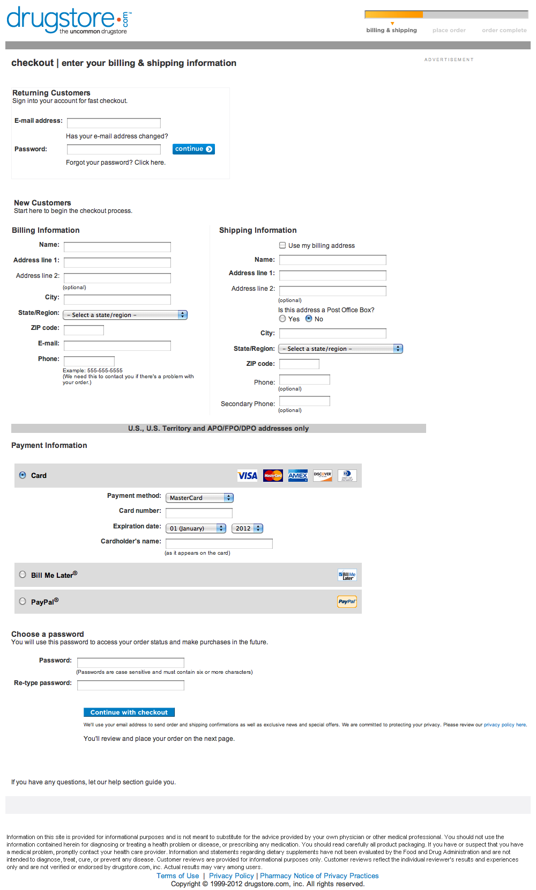Focus the billing E-mail field
The height and width of the screenshot is (890, 536).
point(117,345)
